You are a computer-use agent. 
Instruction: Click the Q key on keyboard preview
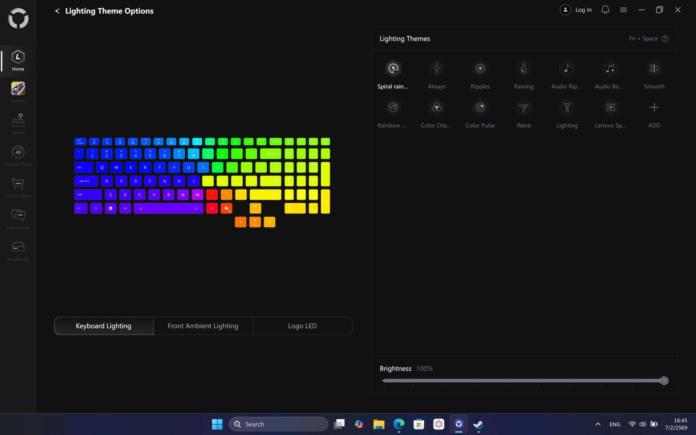coord(102,167)
